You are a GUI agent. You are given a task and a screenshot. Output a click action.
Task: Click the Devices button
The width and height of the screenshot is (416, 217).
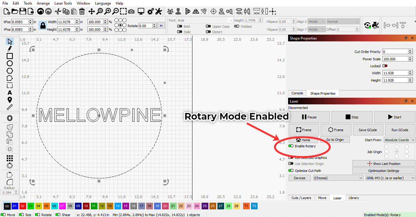[x=300, y=178]
